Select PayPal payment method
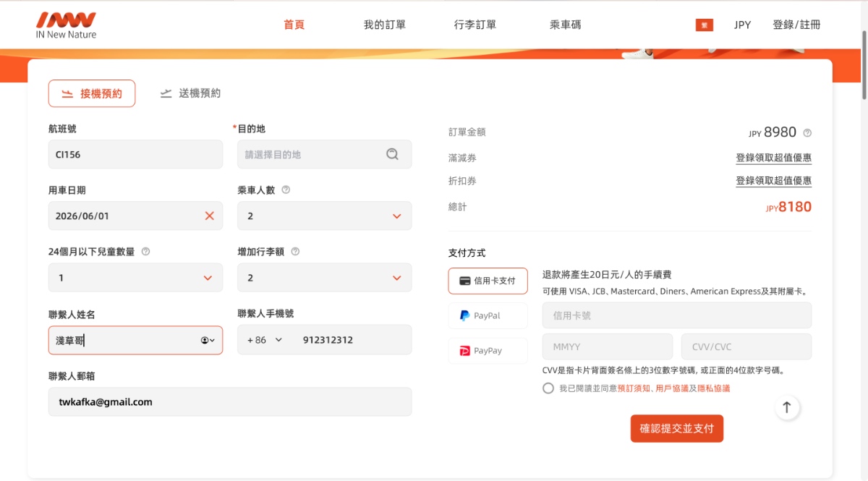Image resolution: width=868 pixels, height=481 pixels. [488, 316]
